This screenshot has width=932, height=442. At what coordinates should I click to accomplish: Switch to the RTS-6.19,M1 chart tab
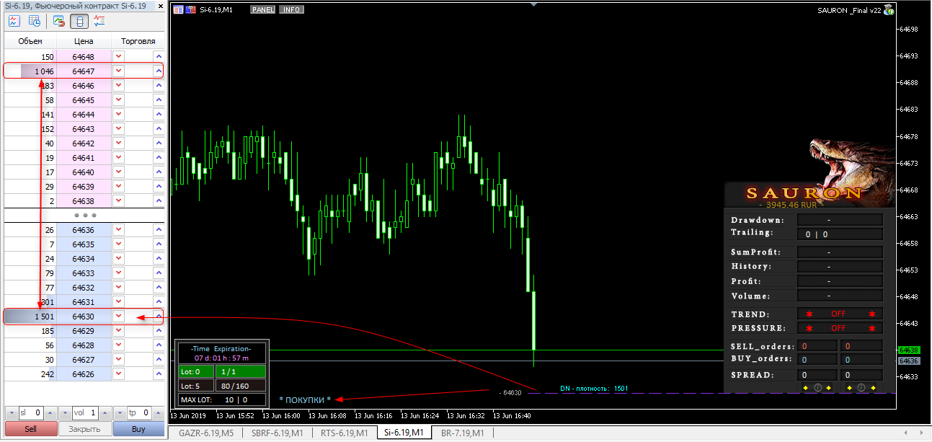[x=345, y=433]
